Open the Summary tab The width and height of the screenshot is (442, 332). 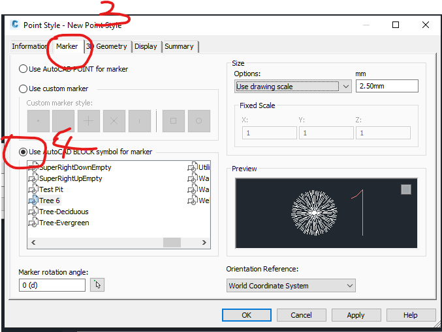pyautogui.click(x=180, y=46)
